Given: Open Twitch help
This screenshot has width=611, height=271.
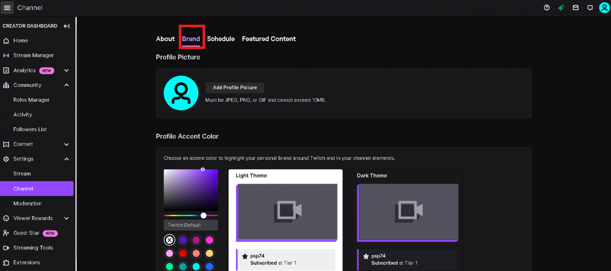Looking at the screenshot, I should tap(547, 8).
